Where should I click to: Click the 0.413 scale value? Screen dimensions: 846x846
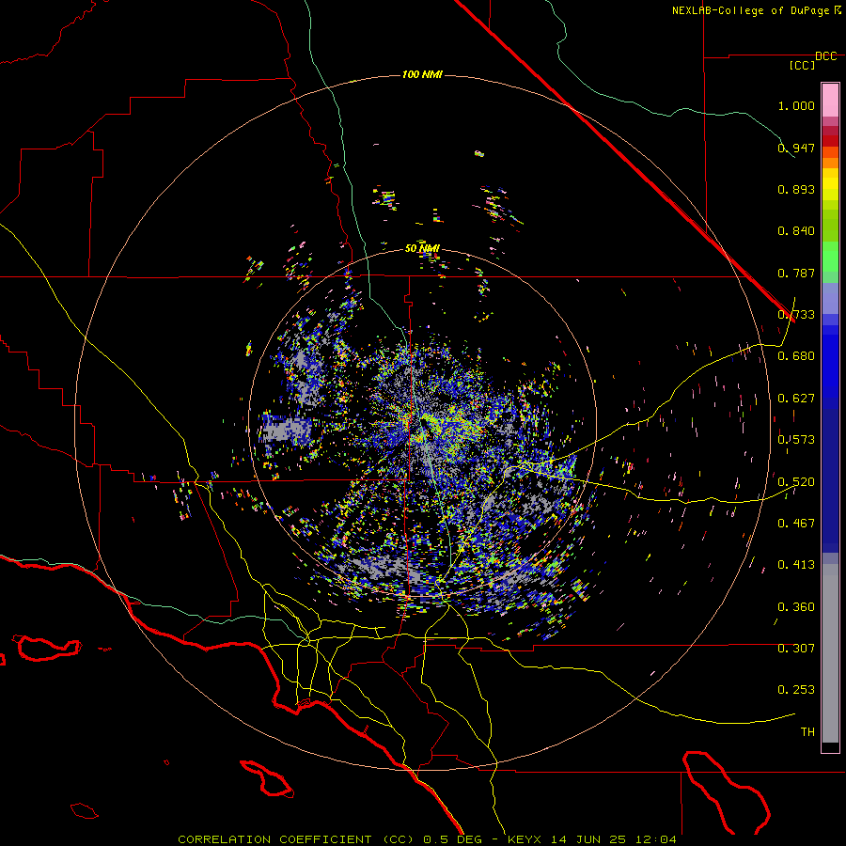[796, 565]
